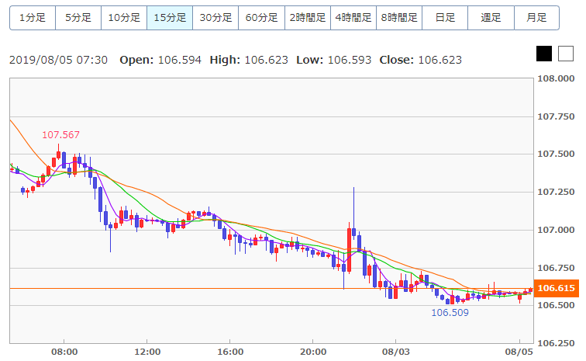586x361 pixels.
Task: Switch to the 1分足 timeframe tab
Action: (33, 17)
